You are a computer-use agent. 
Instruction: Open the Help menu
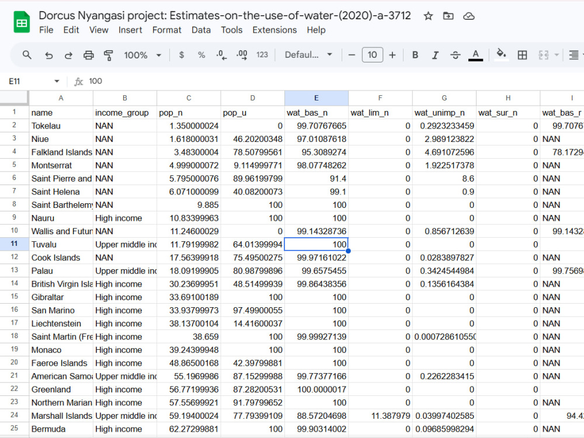click(316, 30)
